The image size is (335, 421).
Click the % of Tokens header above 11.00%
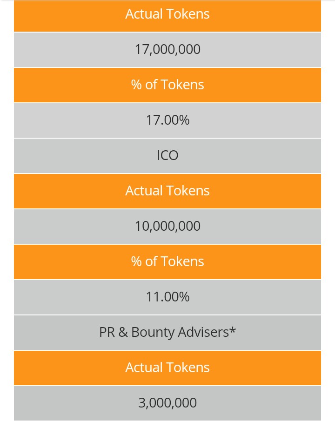(167, 262)
